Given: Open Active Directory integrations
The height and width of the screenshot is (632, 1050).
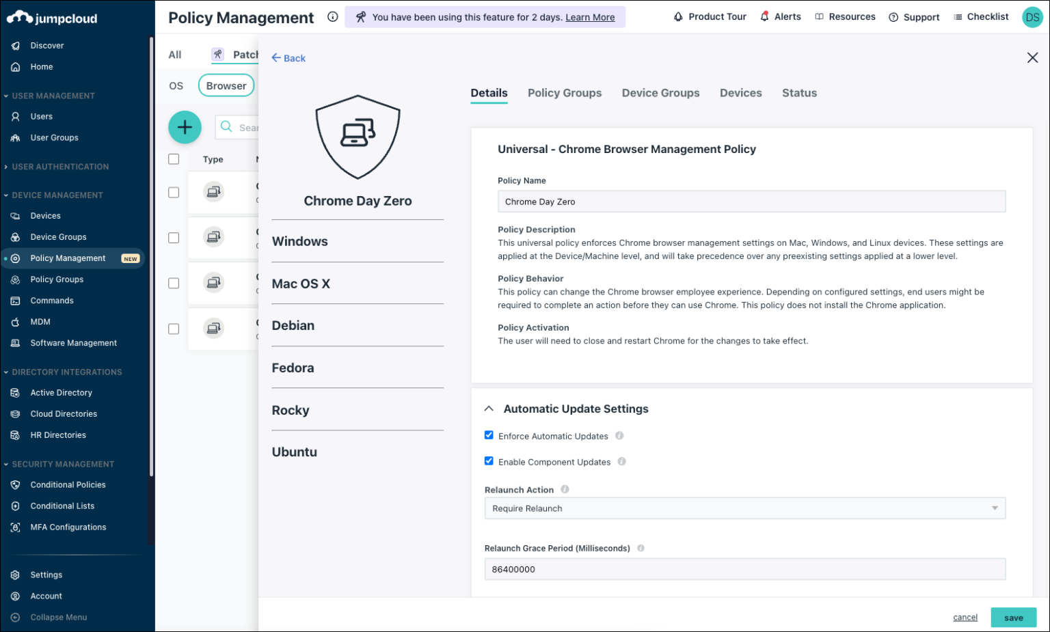Looking at the screenshot, I should click(61, 392).
